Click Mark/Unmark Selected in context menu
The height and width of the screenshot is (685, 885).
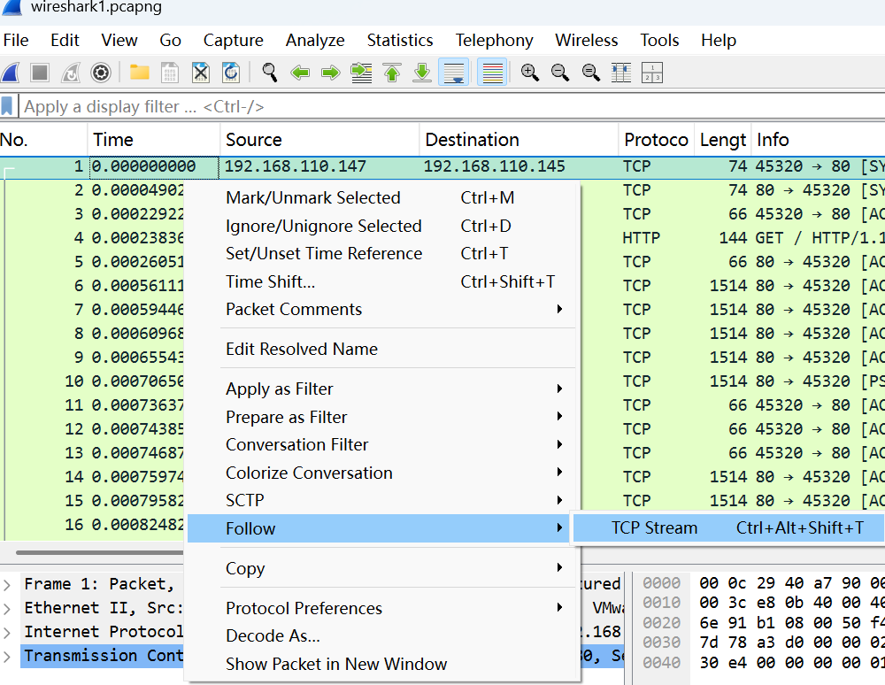(x=313, y=197)
